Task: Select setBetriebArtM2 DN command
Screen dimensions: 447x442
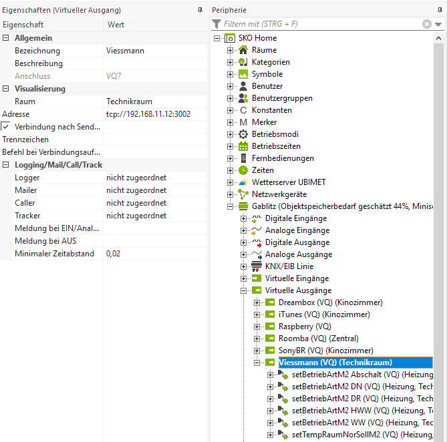Action: point(362,387)
